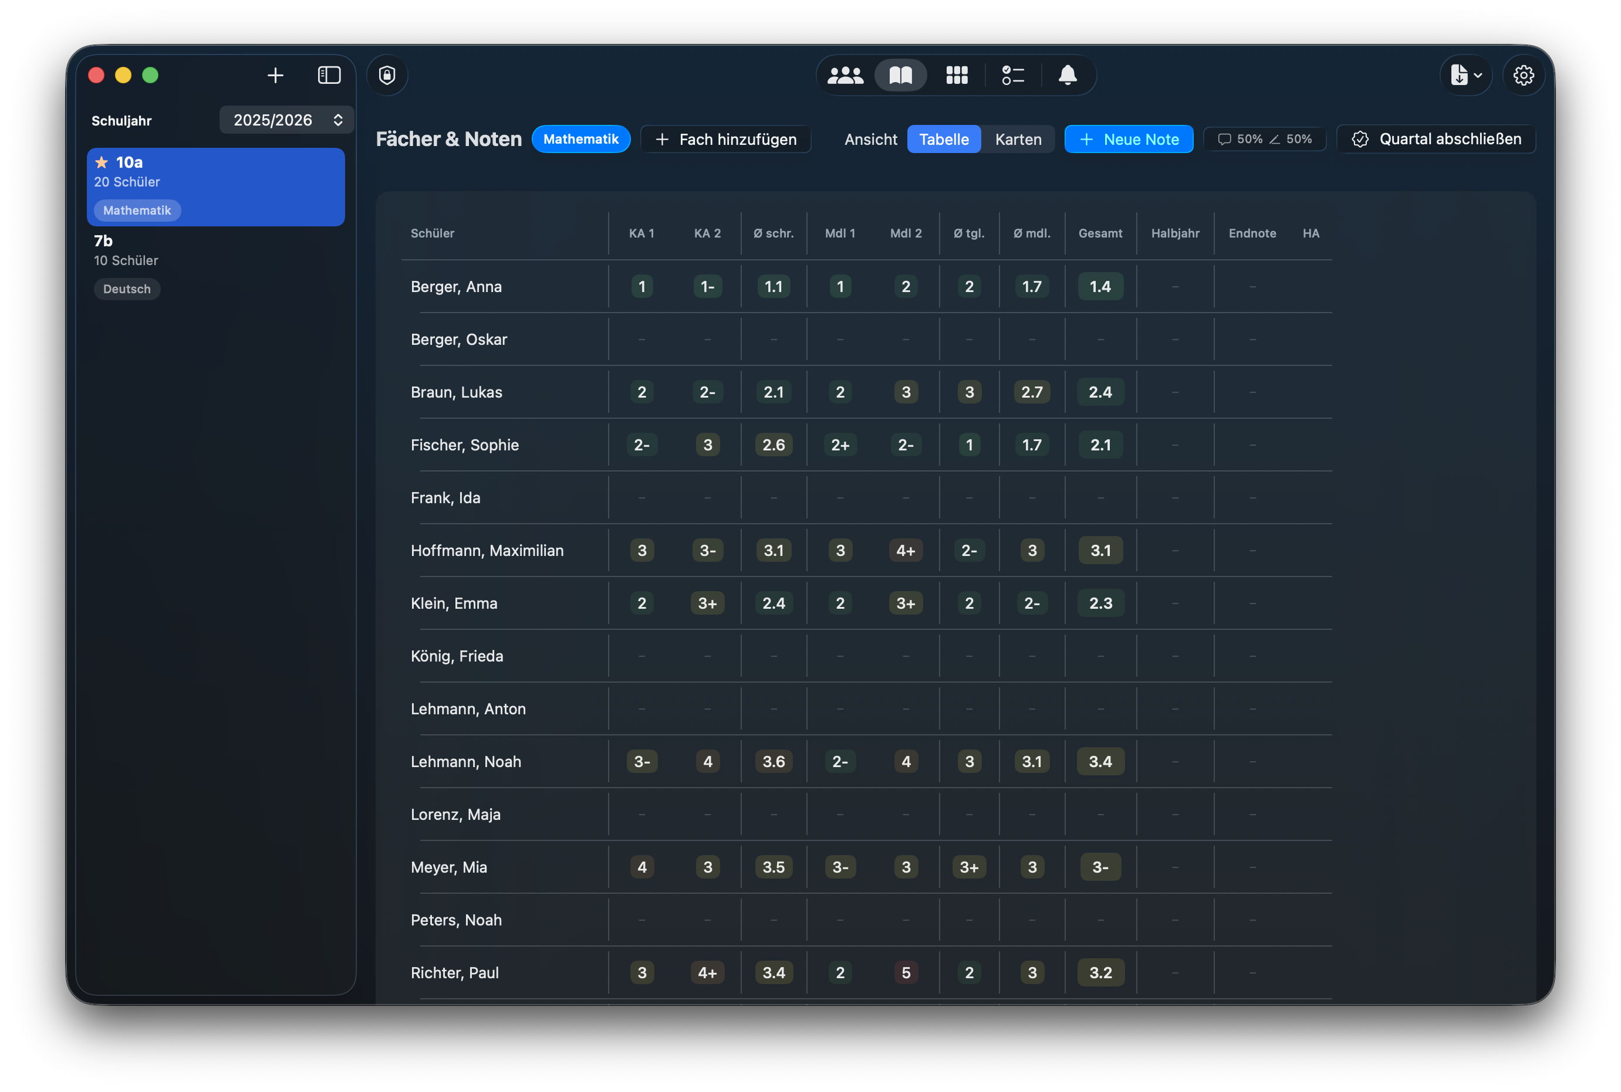Screen dimensions: 1621x1092
Task: Click Anna Berger's Gesamt grade 1.4
Action: point(1100,287)
